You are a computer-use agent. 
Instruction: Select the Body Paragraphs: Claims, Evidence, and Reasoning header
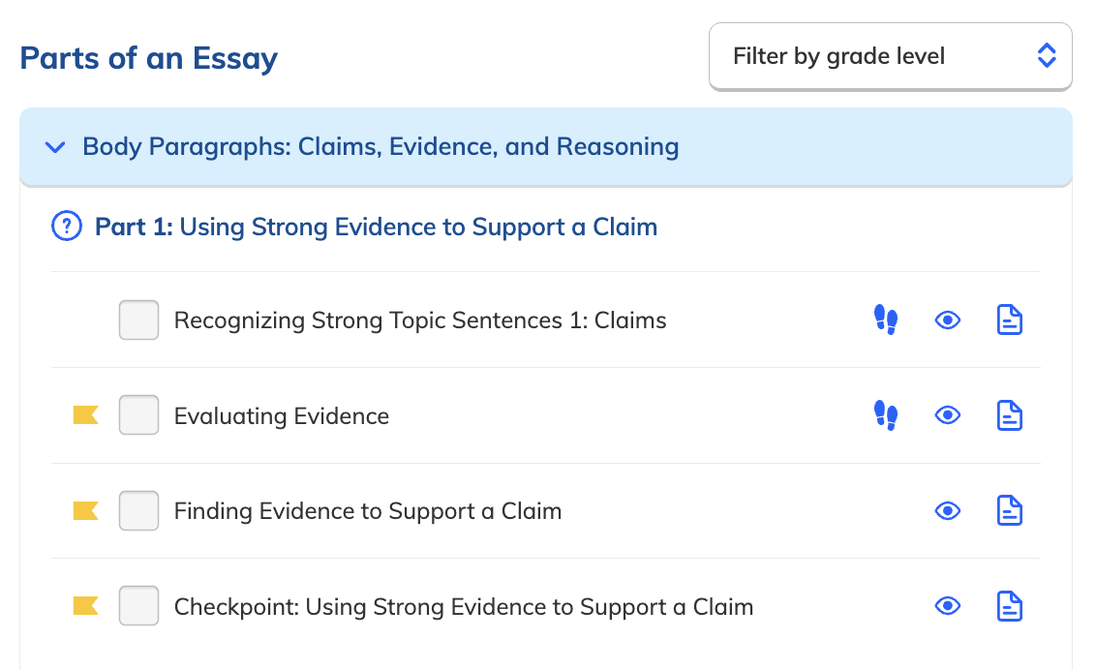(x=381, y=147)
